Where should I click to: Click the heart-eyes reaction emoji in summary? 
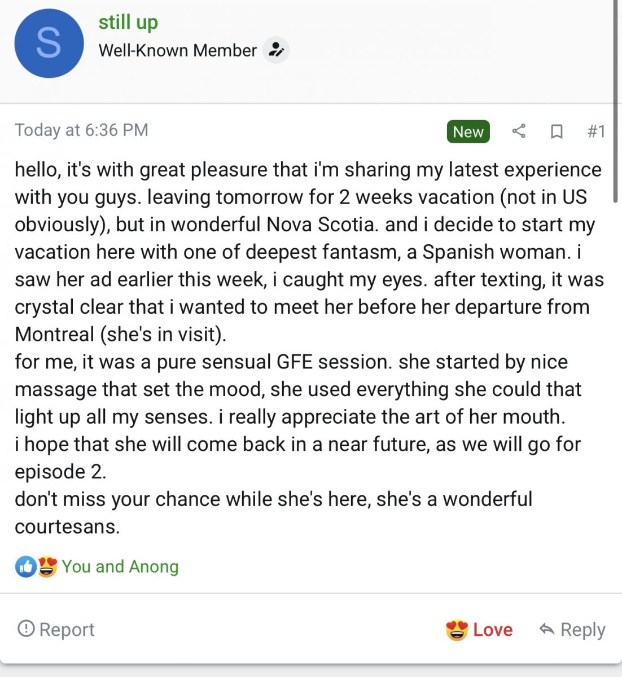click(47, 566)
